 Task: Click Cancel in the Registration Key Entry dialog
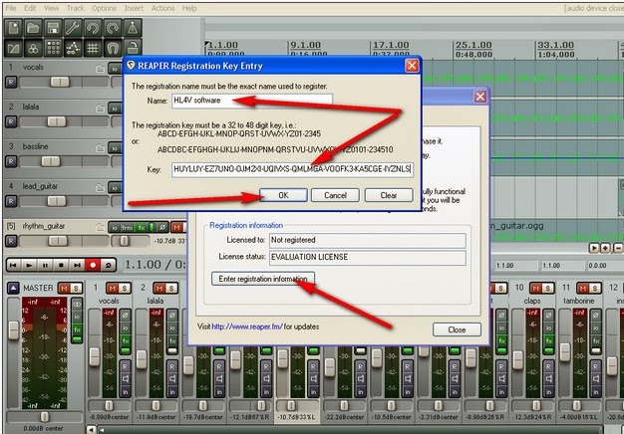coord(335,195)
